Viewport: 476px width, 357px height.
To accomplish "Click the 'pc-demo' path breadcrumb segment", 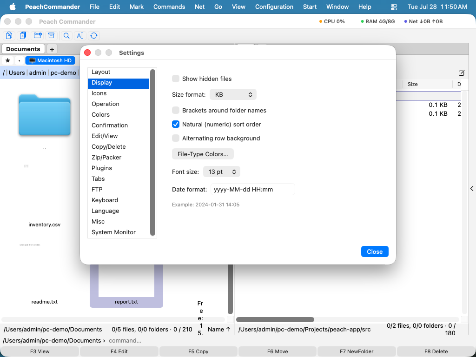I will pyautogui.click(x=63, y=73).
